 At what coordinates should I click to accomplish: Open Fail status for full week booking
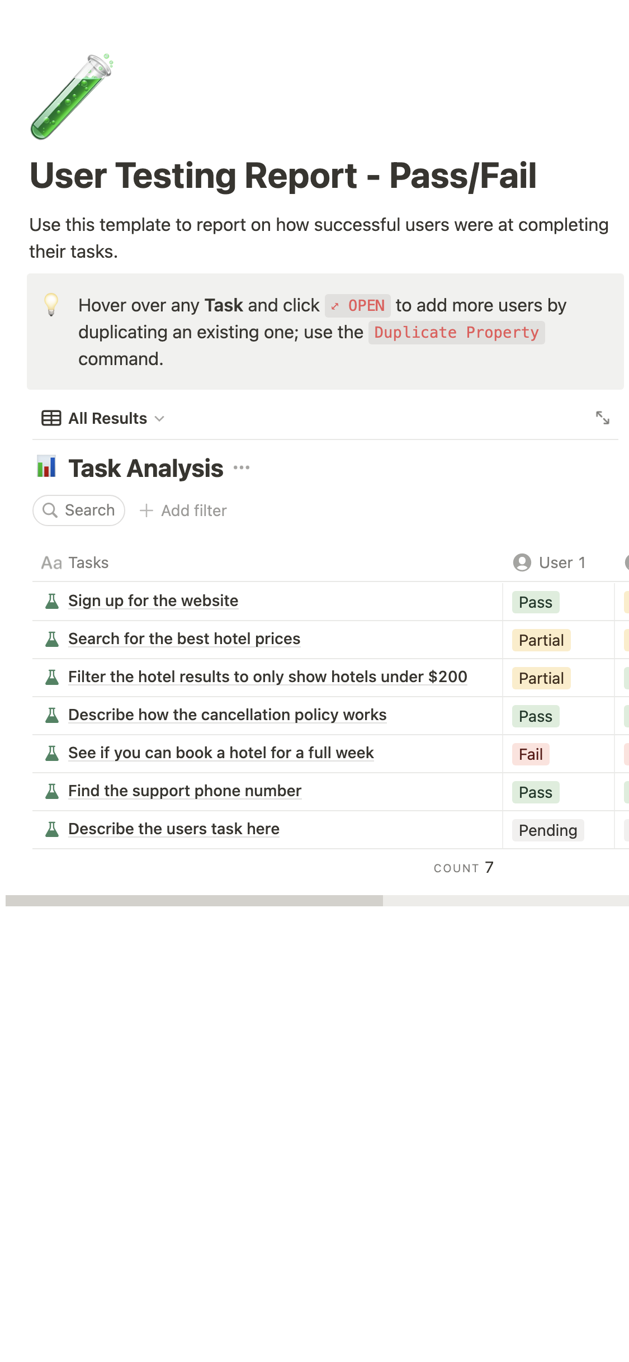(530, 754)
